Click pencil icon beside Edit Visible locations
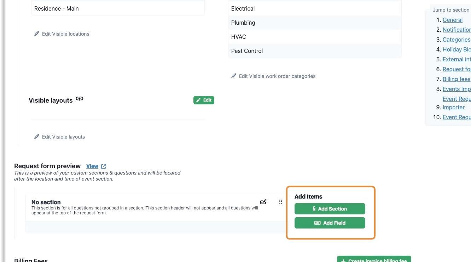471x262 pixels. (37, 34)
